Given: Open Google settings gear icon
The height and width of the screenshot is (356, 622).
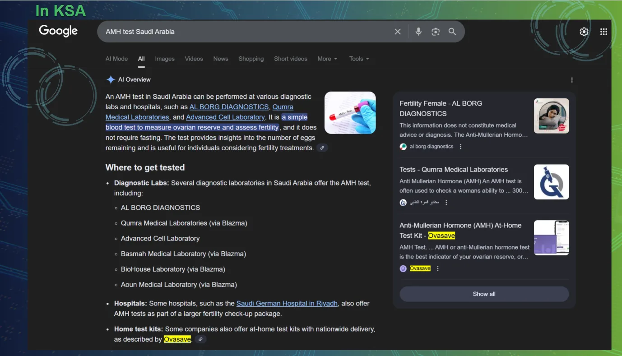Looking at the screenshot, I should click(x=584, y=32).
